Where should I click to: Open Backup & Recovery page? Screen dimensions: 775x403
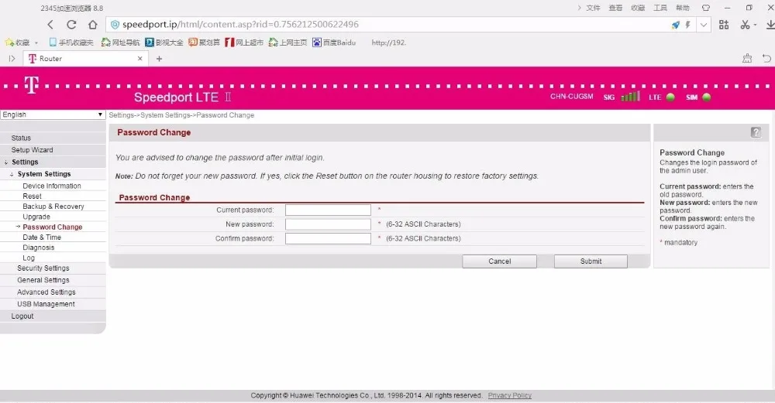[53, 207]
